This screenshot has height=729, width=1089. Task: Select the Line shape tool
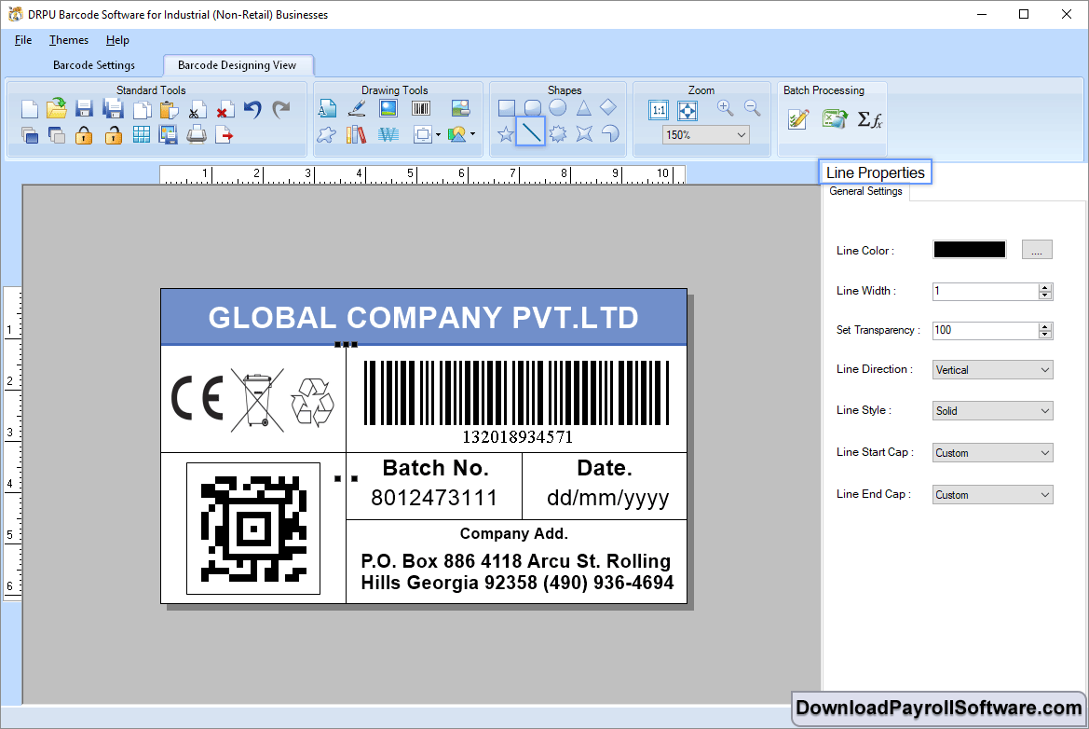coord(531,131)
